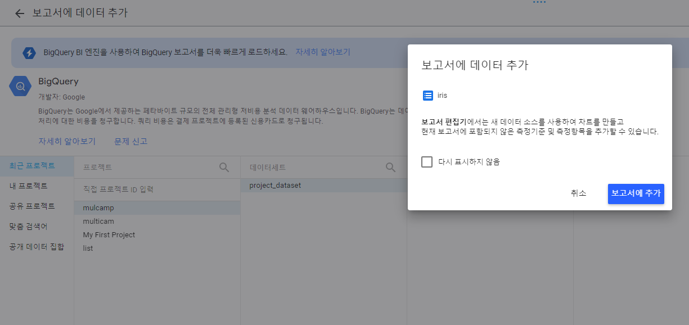
Task: Select the project_dataset dataset
Action: 324,186
